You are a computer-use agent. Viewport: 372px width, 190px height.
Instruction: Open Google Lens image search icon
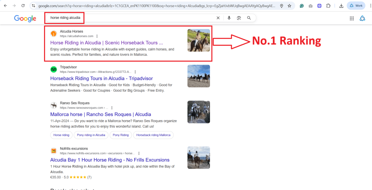[239, 18]
